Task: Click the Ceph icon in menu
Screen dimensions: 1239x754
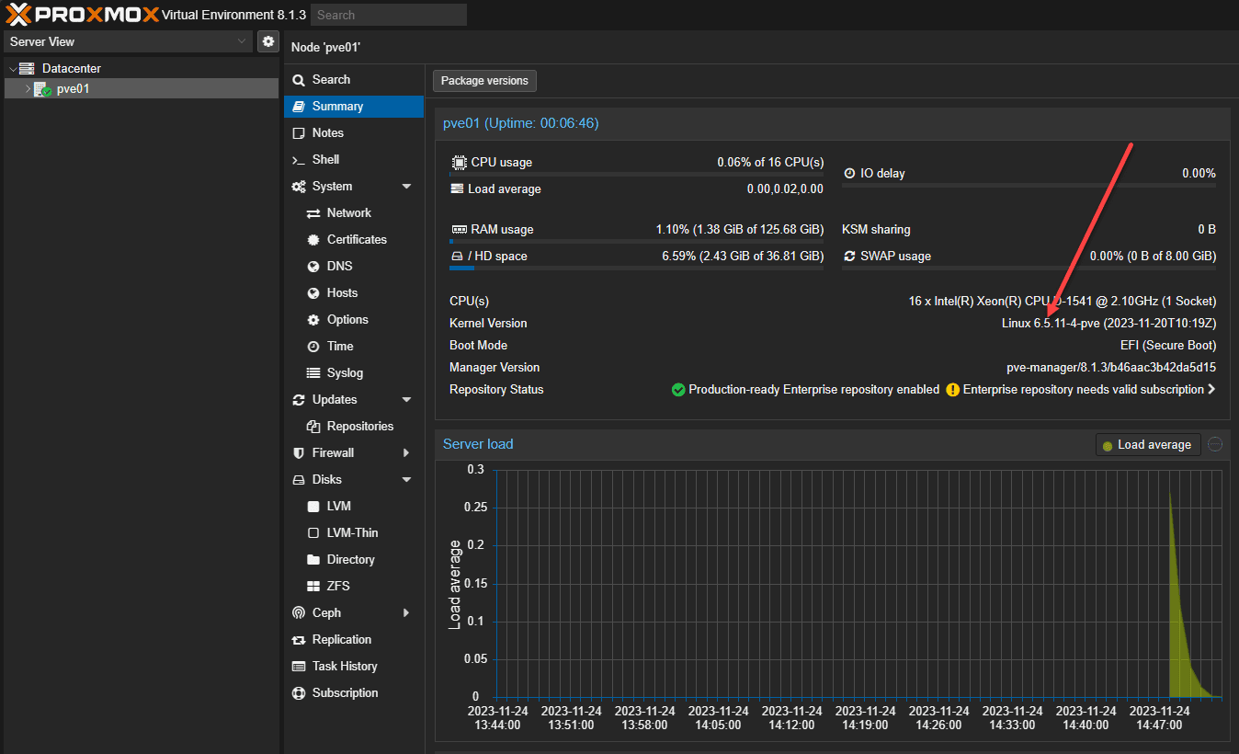Action: [298, 613]
